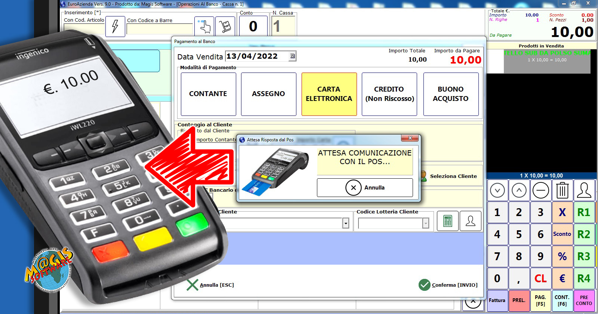Click the PREL. button
Screen dimensions: 598x314
click(x=519, y=301)
